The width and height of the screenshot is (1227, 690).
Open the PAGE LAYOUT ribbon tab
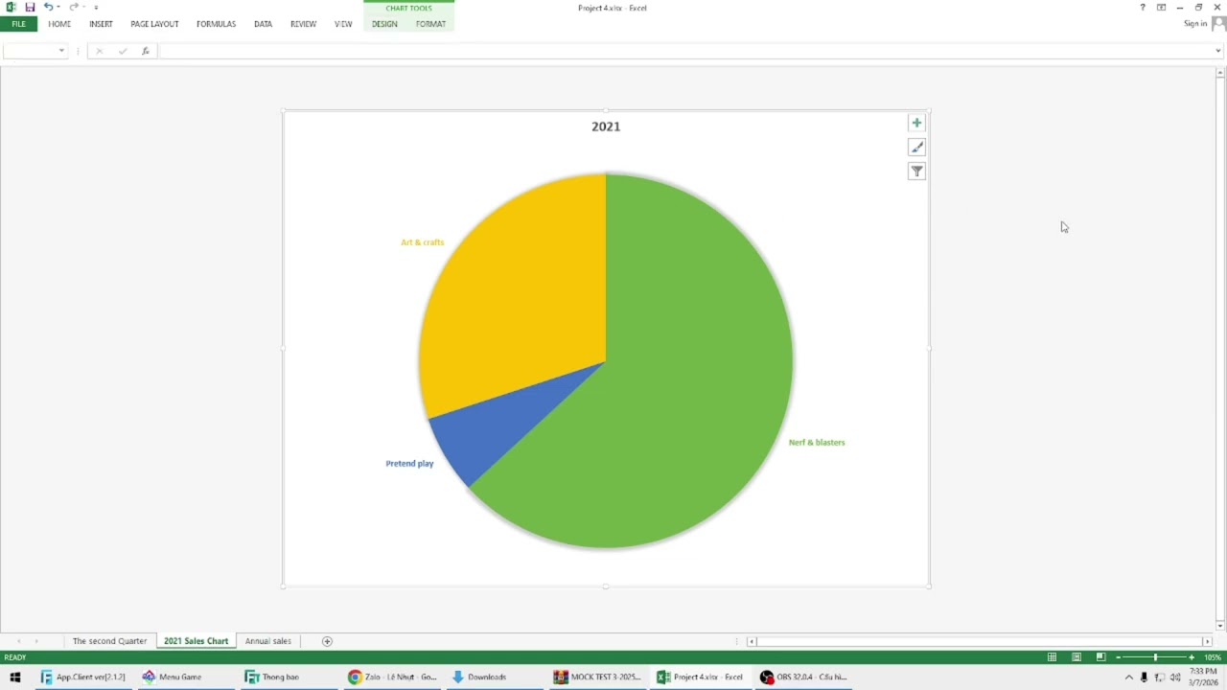point(154,24)
